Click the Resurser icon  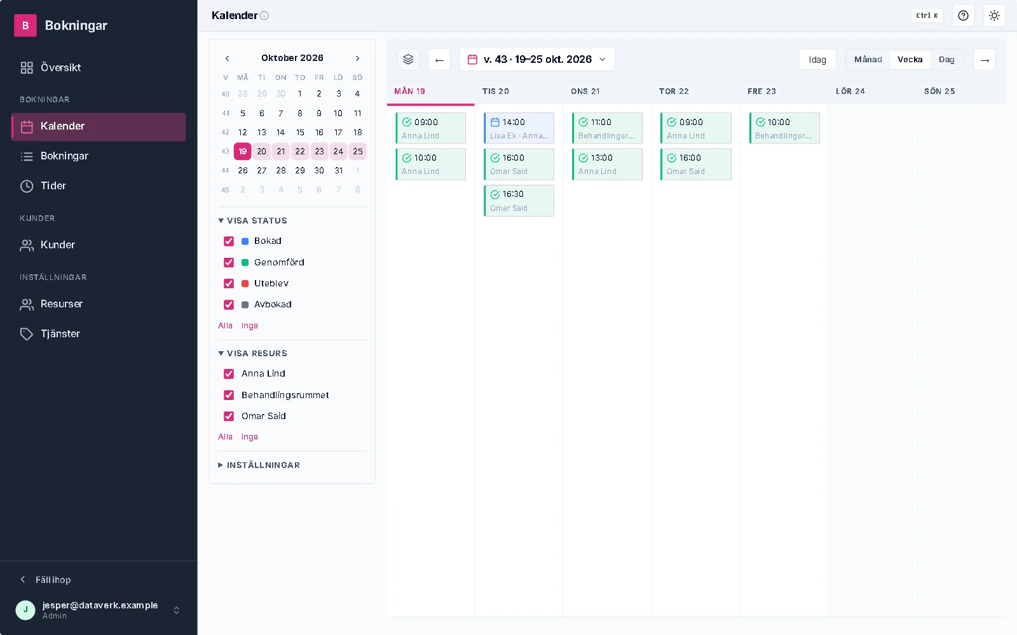27,304
